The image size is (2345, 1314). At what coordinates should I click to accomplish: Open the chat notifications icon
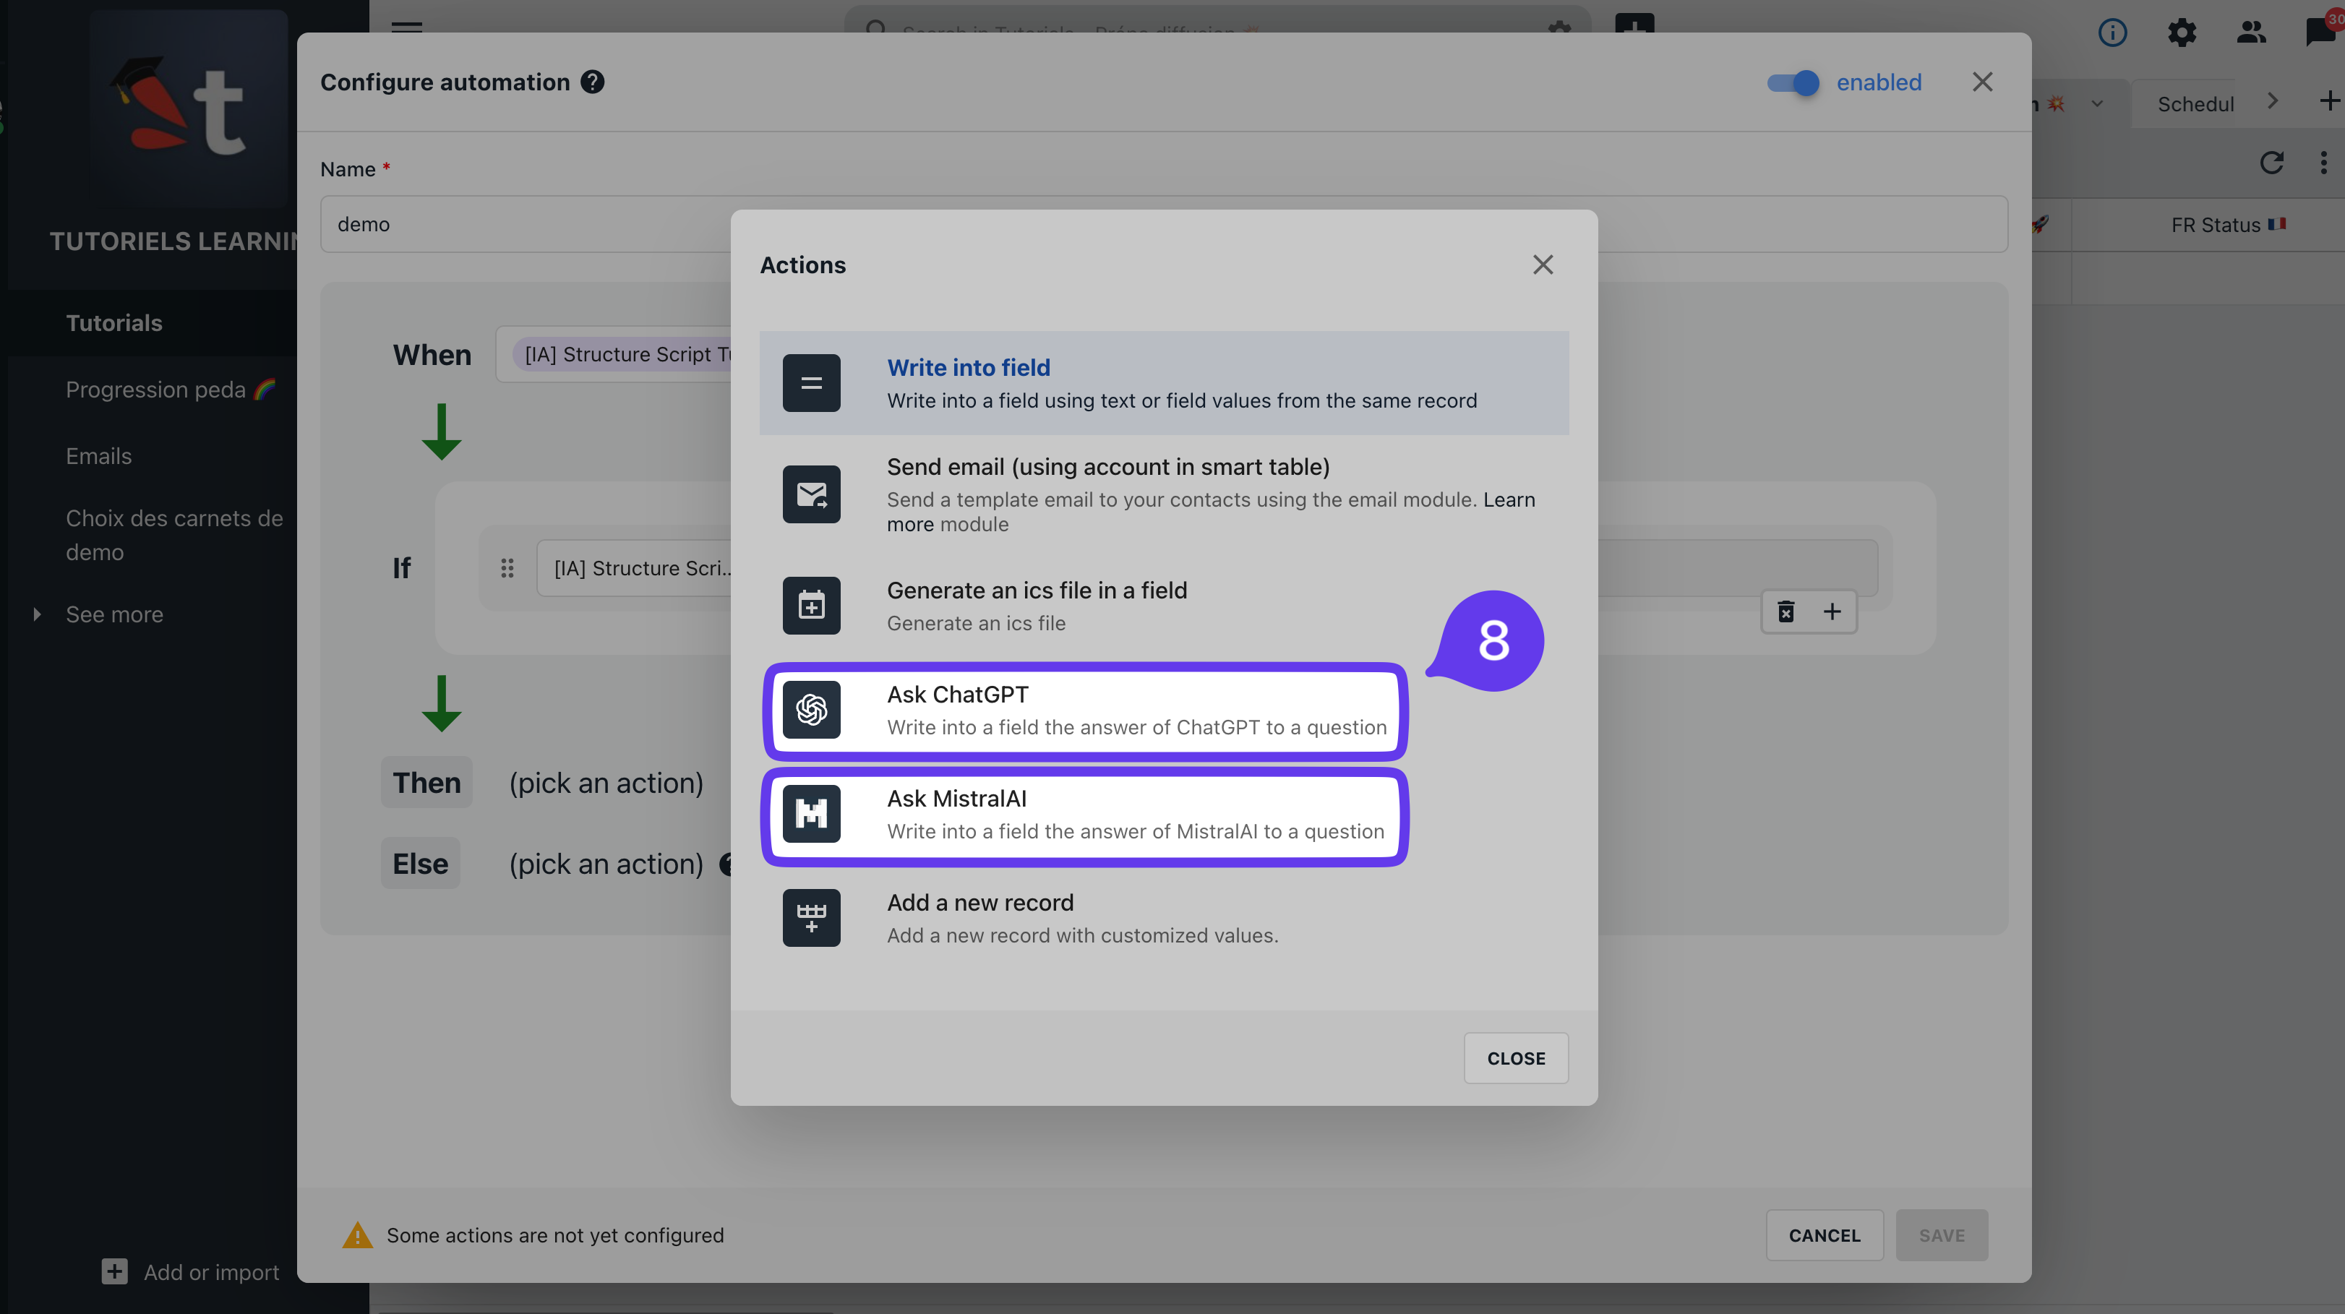(2323, 31)
